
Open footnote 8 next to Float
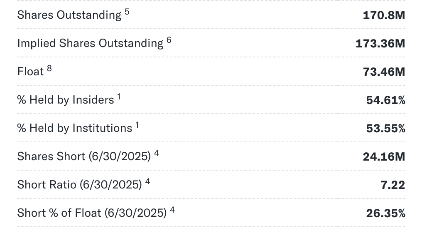click(x=49, y=68)
